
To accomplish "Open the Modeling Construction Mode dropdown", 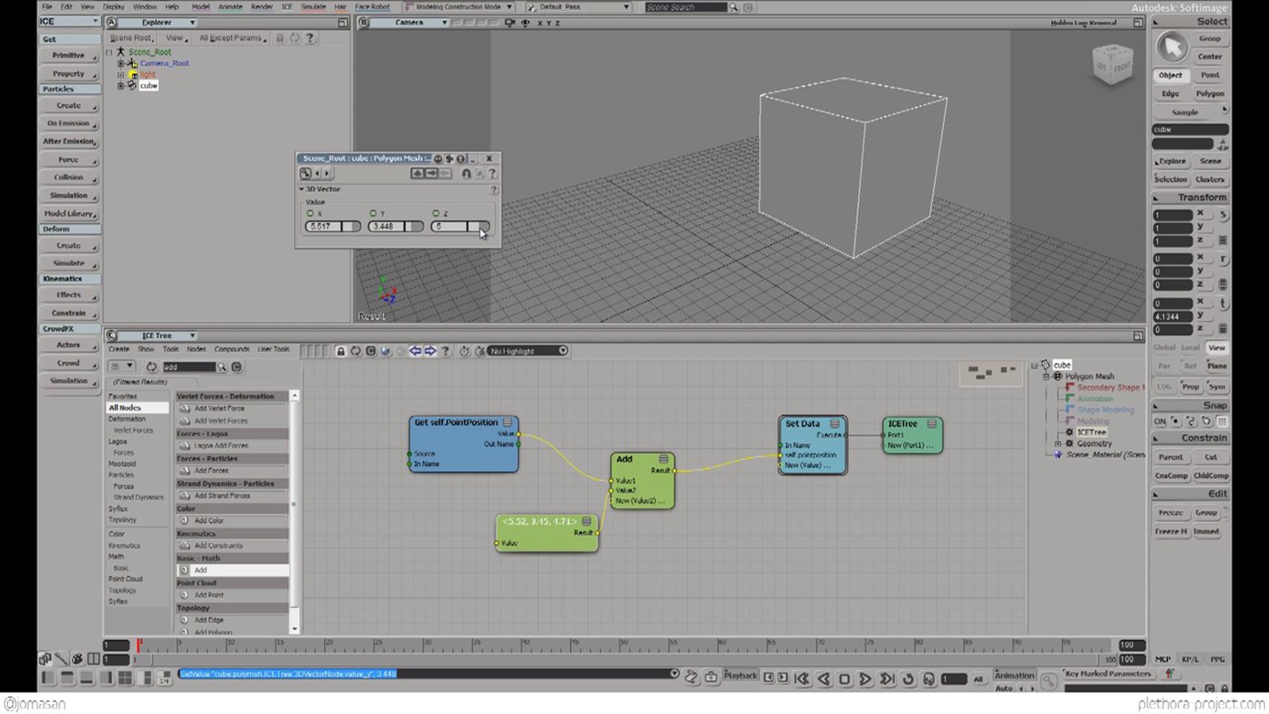I will click(458, 7).
